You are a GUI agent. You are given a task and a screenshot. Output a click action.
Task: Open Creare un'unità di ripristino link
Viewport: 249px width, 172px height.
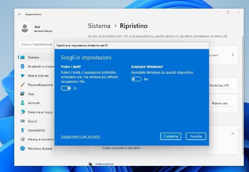click(x=121, y=148)
